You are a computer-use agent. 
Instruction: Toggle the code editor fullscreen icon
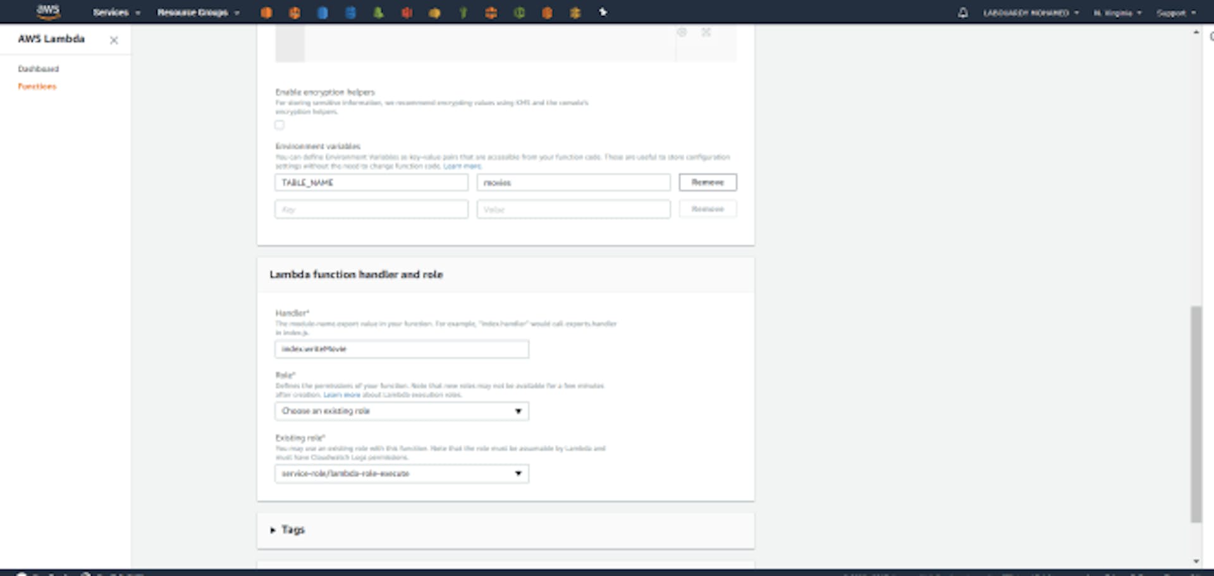tap(706, 32)
